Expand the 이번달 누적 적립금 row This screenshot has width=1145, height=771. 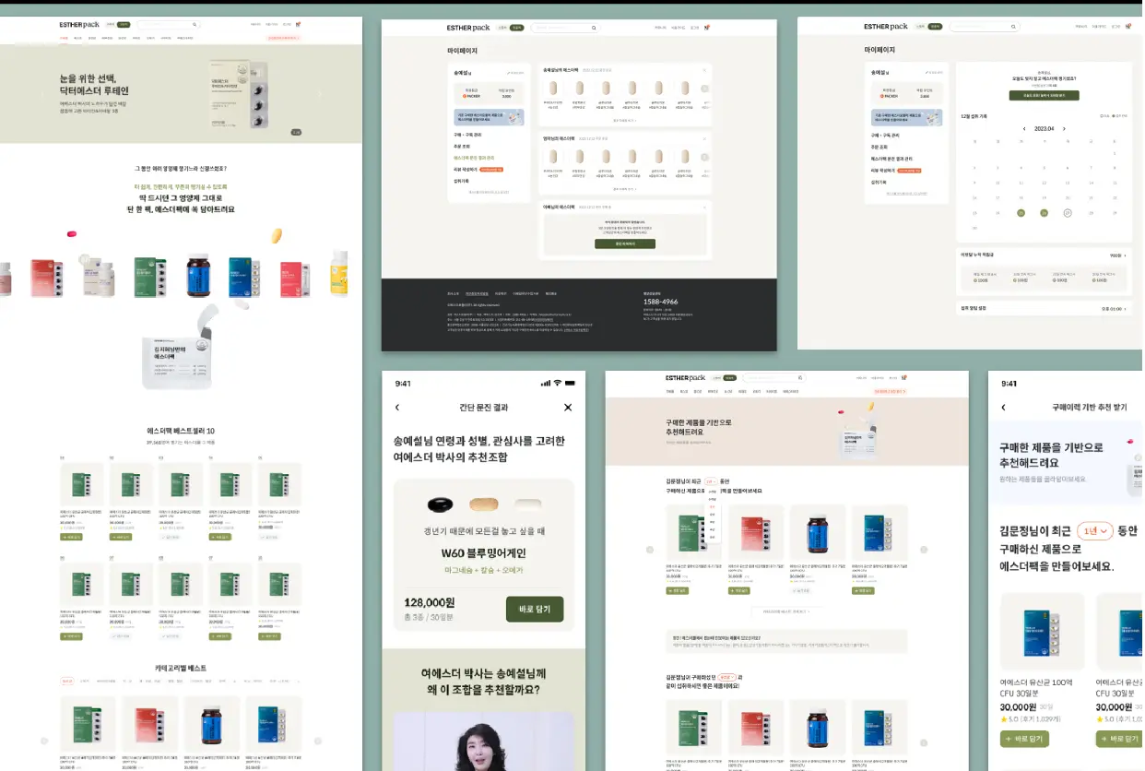[1127, 255]
